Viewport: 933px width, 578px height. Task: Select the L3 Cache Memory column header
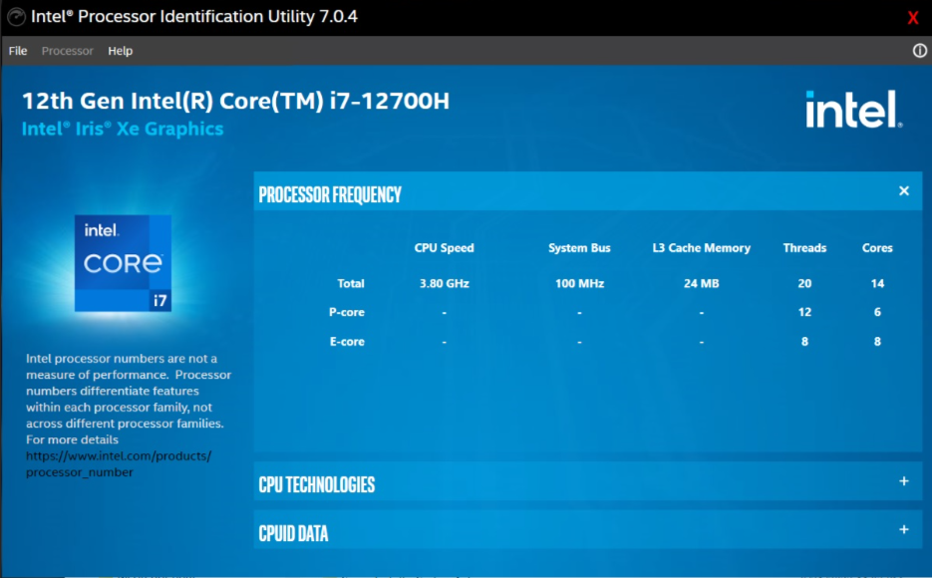701,248
